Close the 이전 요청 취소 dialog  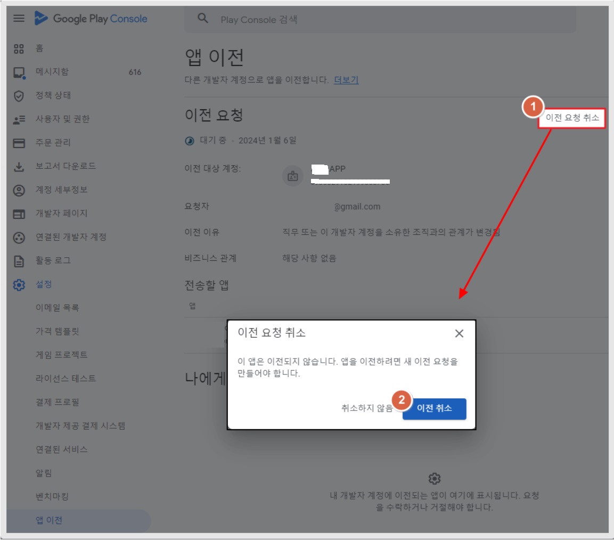tap(459, 333)
